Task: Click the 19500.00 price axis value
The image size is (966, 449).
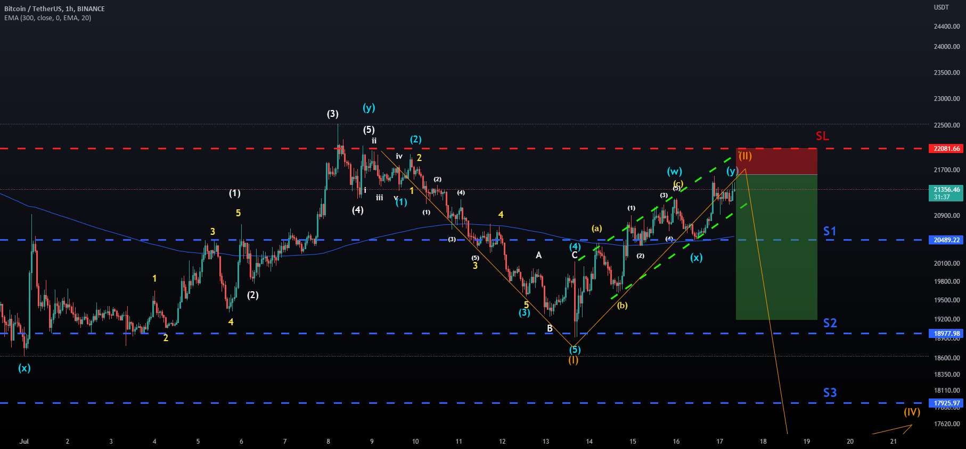Action: click(x=946, y=300)
